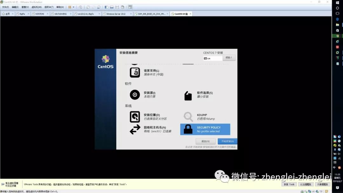Open Task View on the taskbar
The height and width of the screenshot is (193, 343).
(337, 13)
